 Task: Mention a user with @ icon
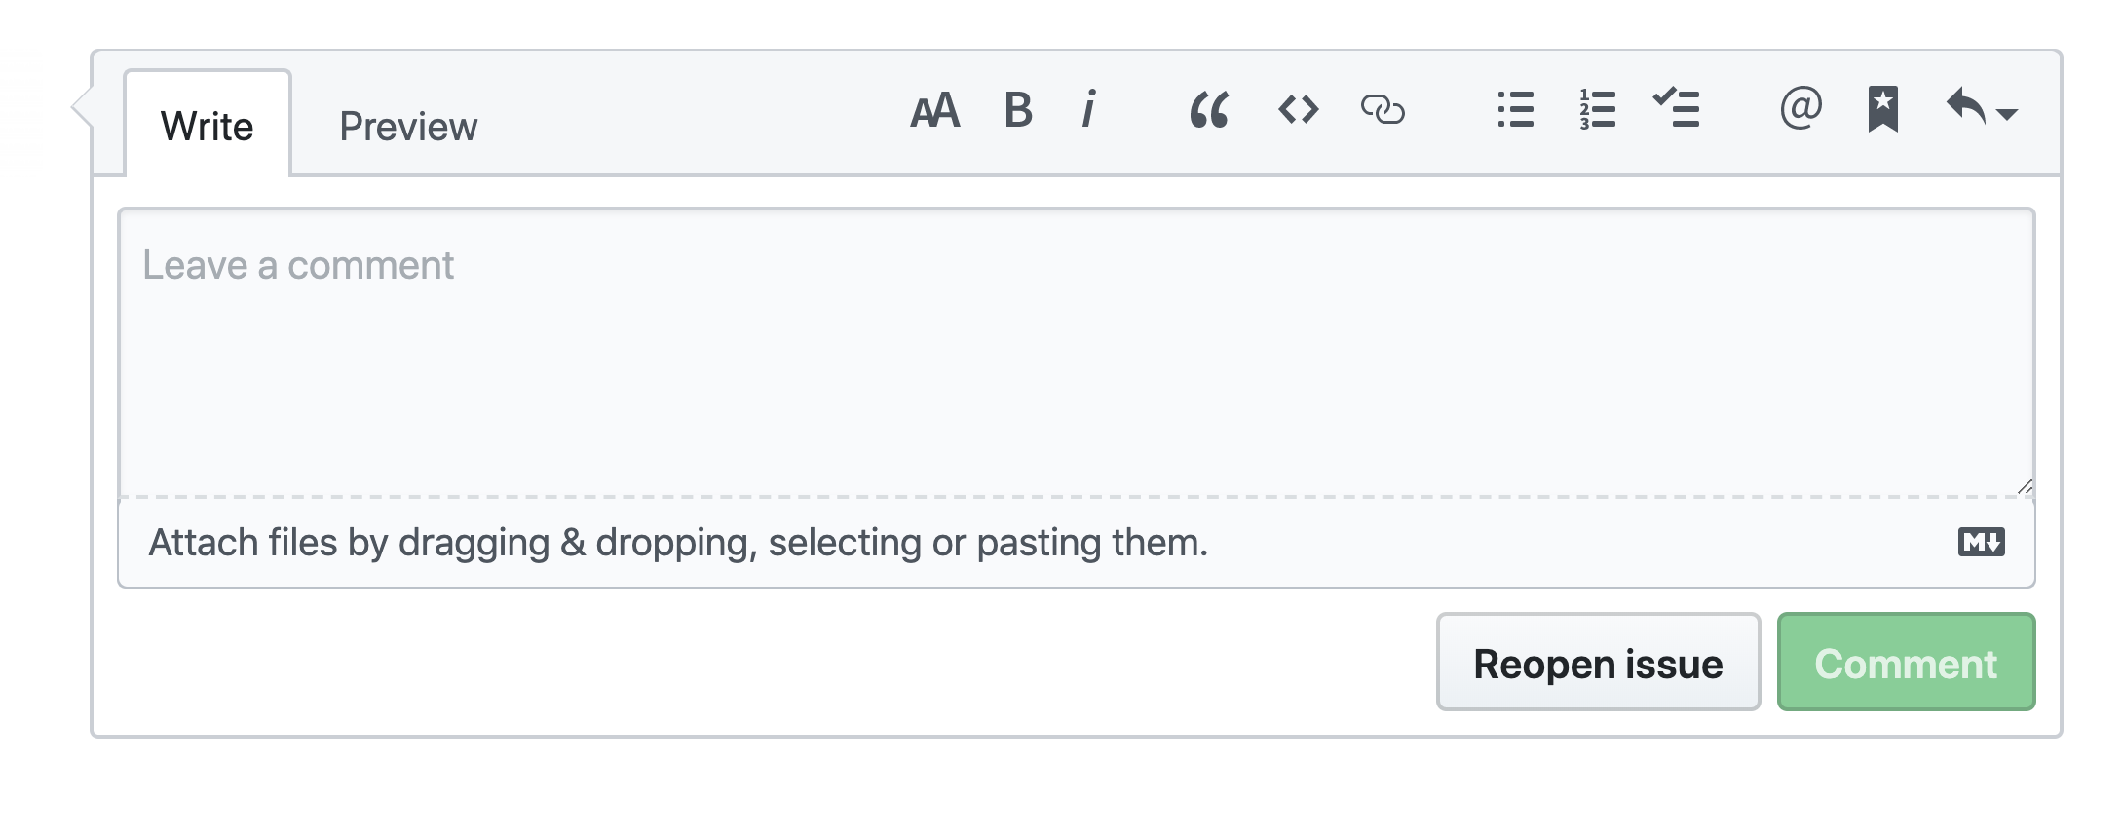click(1800, 108)
